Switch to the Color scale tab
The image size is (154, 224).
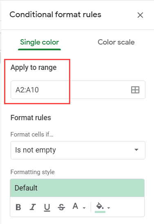point(116,42)
